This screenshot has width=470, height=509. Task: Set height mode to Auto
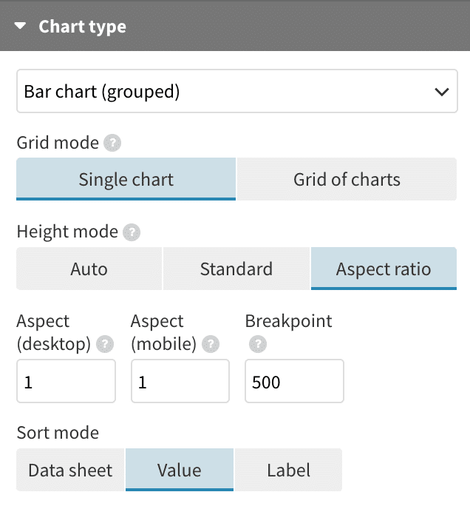[89, 269]
